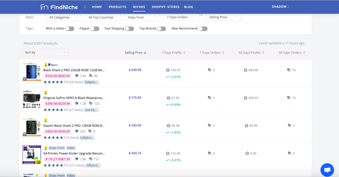The image size is (339, 177).
Task: Click the Office E... category tag
Action: pyautogui.click(x=93, y=165)
